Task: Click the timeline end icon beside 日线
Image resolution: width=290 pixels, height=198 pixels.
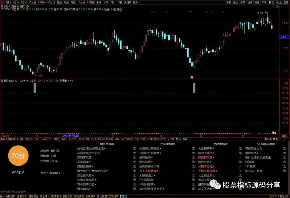Action: click(x=274, y=133)
